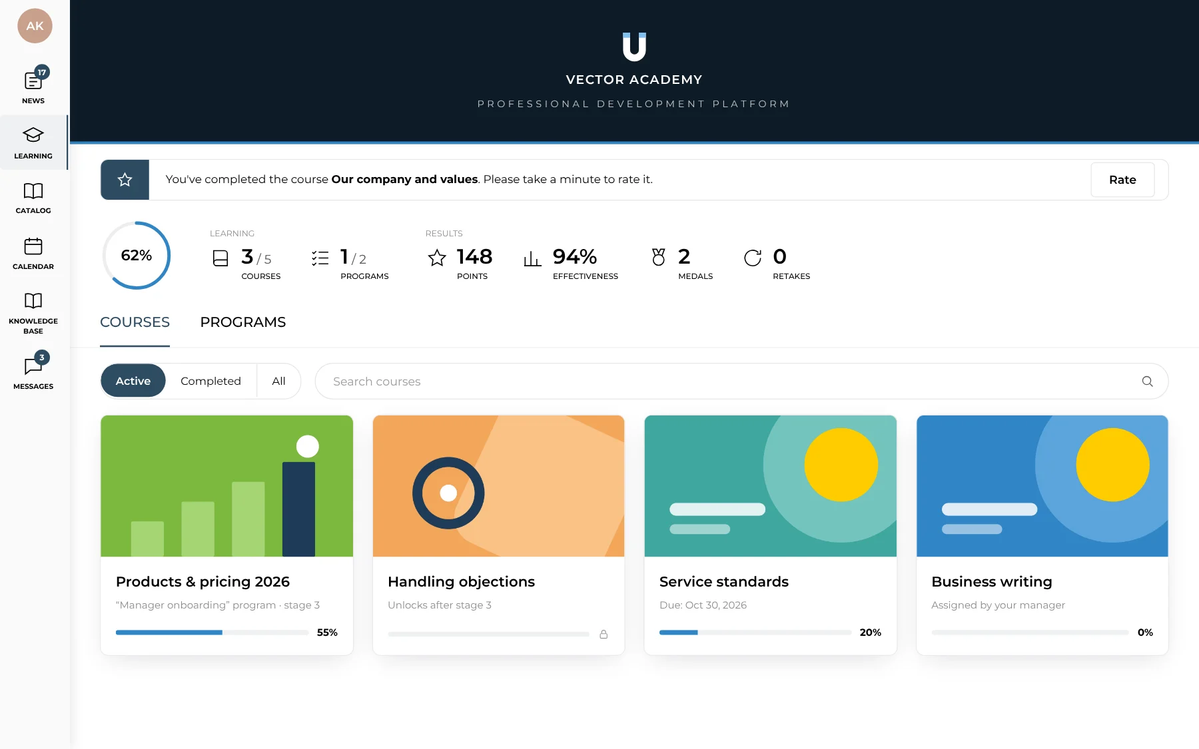Viewport: 1199px width, 749px height.
Task: Click the points star icon
Action: coord(437,258)
